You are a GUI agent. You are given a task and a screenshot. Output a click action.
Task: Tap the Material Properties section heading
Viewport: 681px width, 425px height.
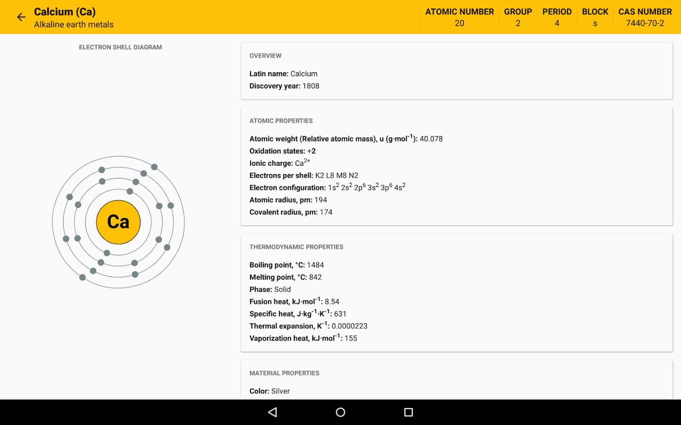284,373
